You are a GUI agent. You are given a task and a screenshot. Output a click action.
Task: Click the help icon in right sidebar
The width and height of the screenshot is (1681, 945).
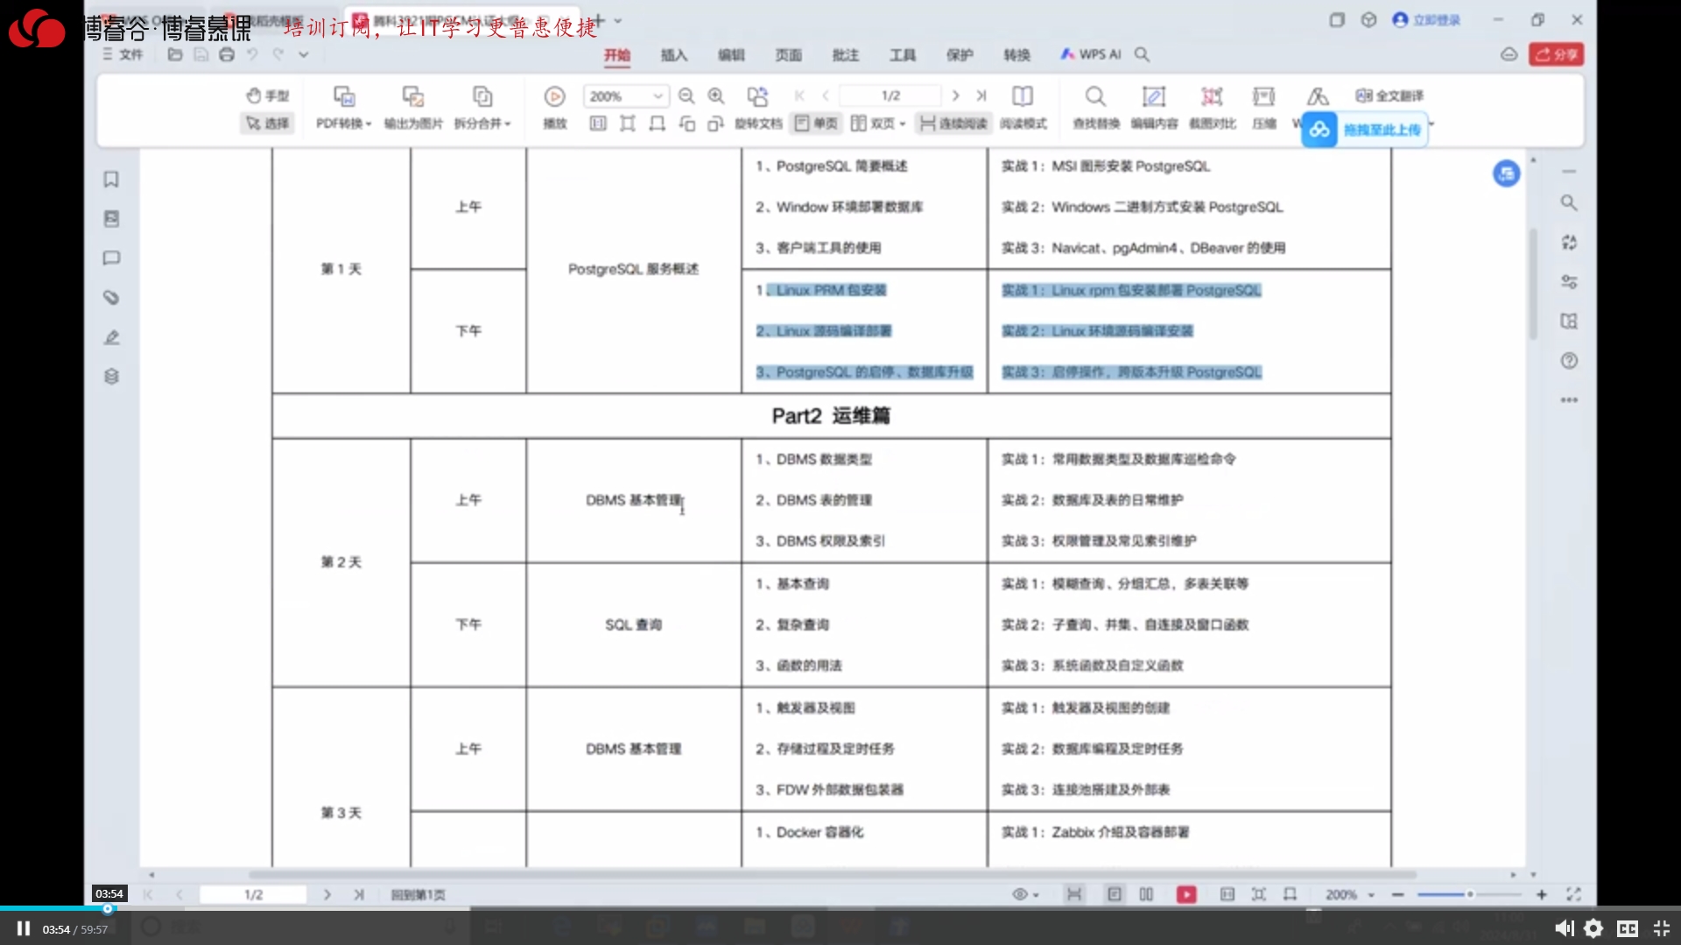1569,361
